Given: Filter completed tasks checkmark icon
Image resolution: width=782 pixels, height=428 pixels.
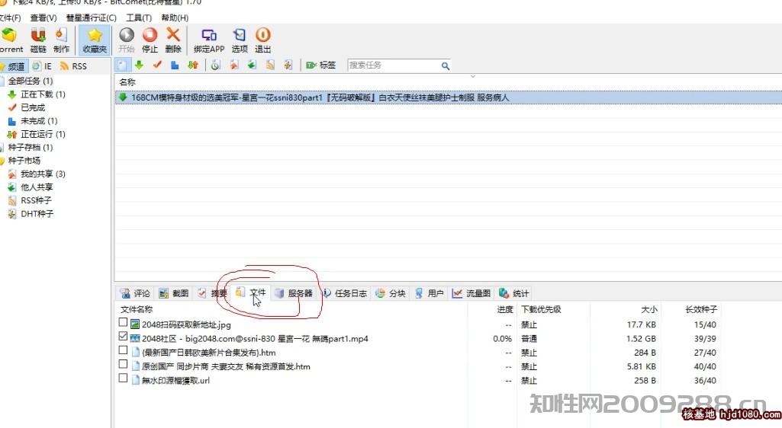Looking at the screenshot, I should click(157, 65).
